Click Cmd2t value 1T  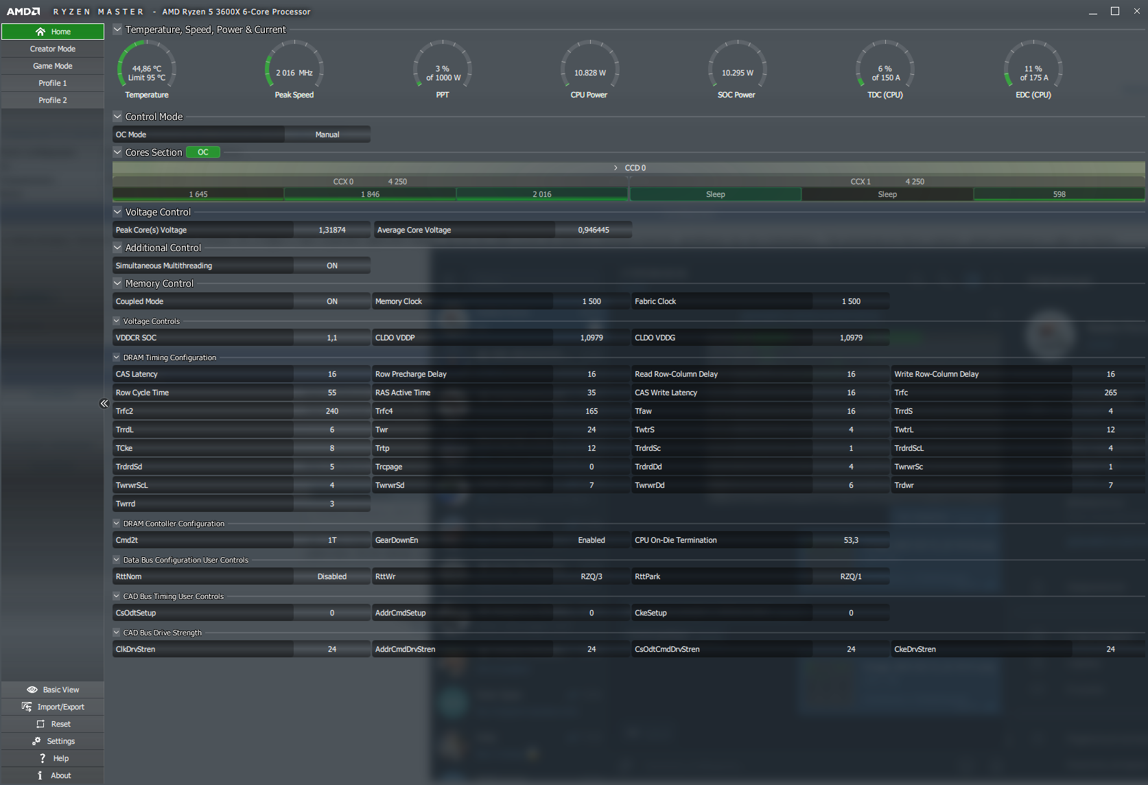pyautogui.click(x=332, y=540)
